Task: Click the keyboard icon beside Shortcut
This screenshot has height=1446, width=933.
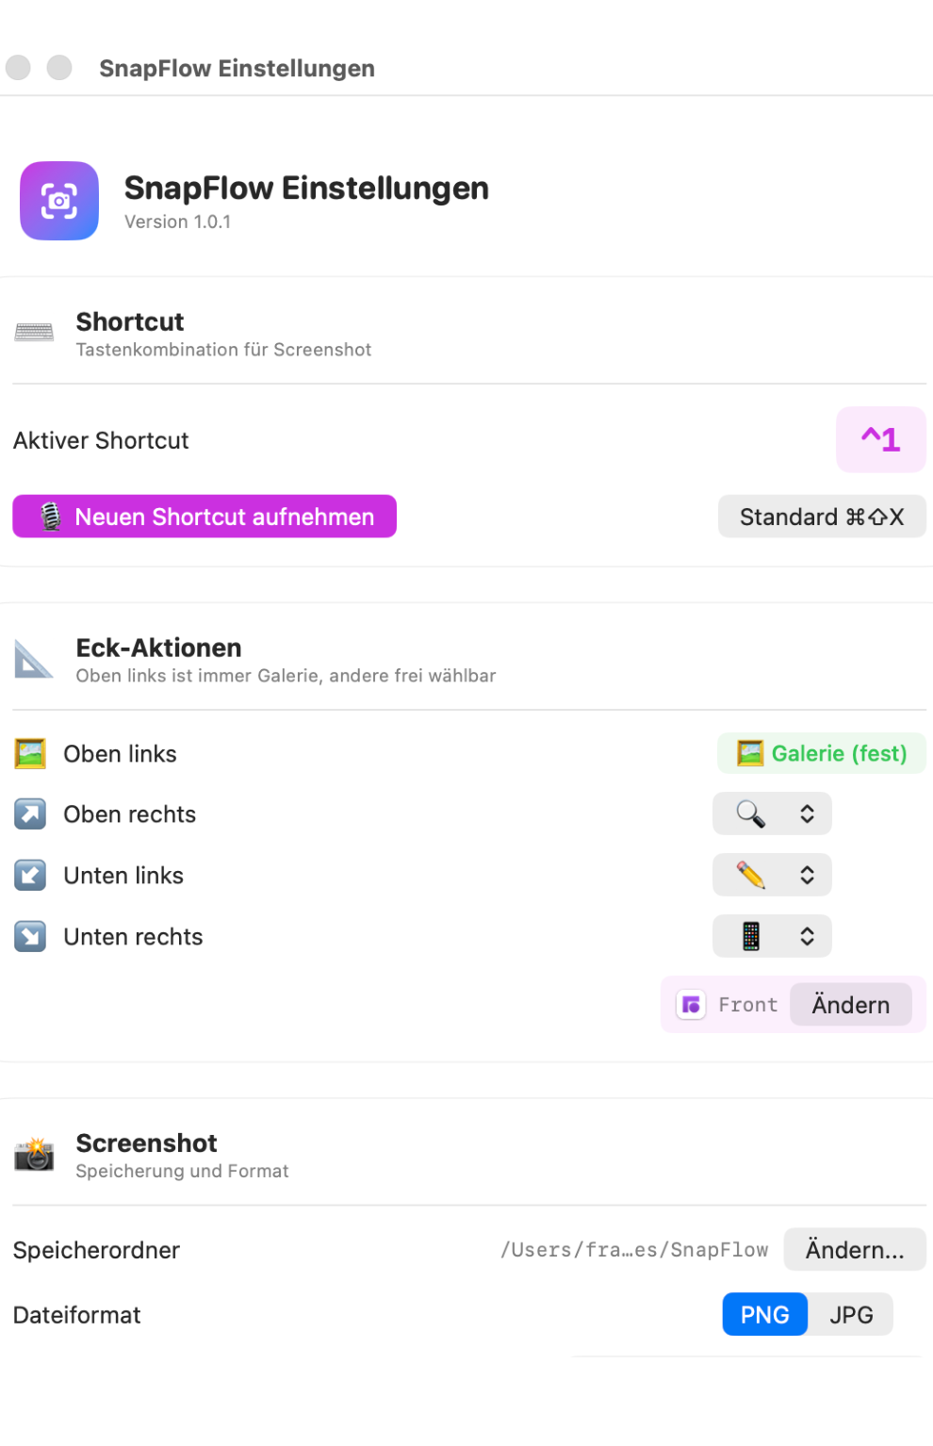Action: [x=34, y=332]
